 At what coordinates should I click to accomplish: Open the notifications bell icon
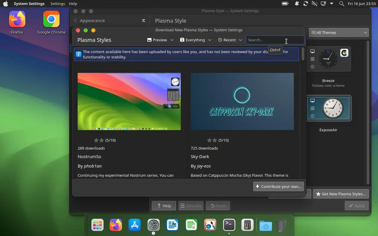click(297, 4)
